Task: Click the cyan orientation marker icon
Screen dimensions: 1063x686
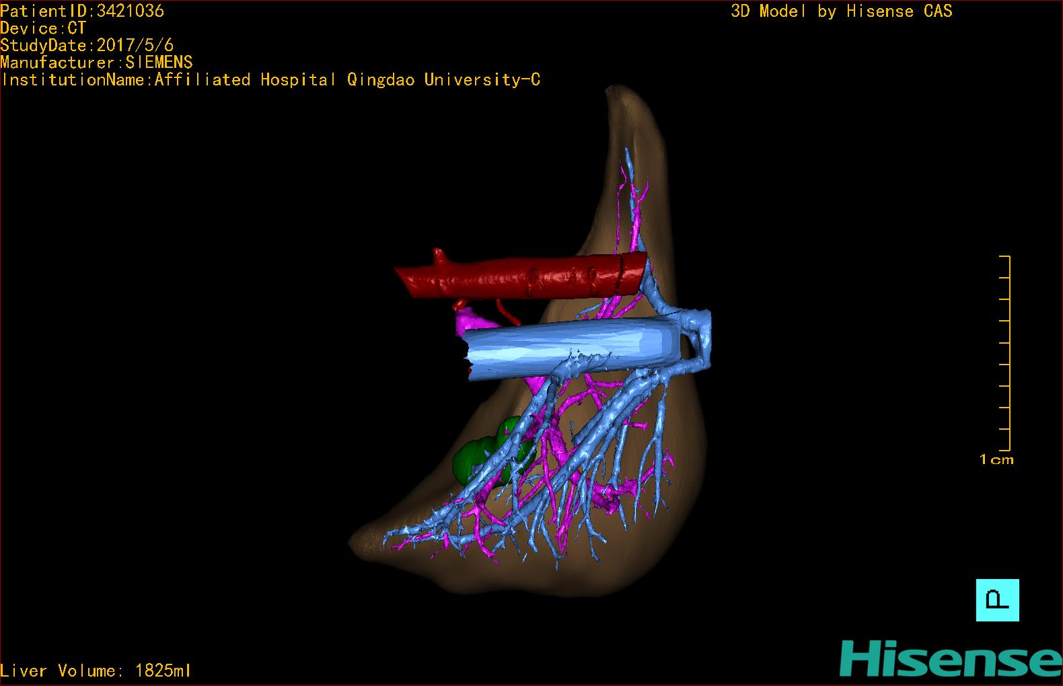Action: [997, 600]
